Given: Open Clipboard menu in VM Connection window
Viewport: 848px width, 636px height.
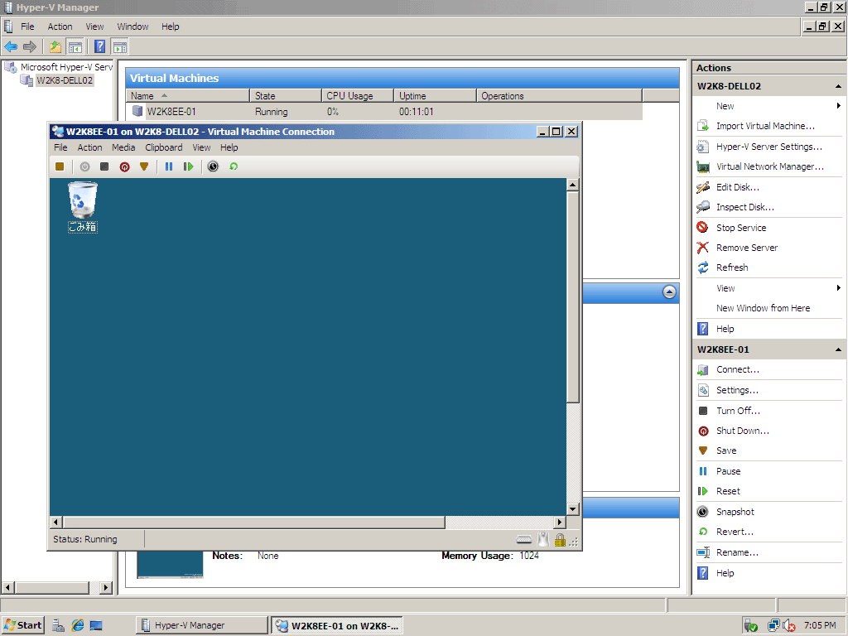Looking at the screenshot, I should point(164,147).
